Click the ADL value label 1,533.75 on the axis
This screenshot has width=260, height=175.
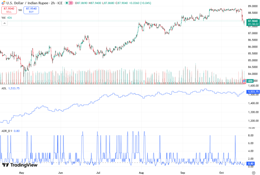pyautogui.click(x=253, y=92)
